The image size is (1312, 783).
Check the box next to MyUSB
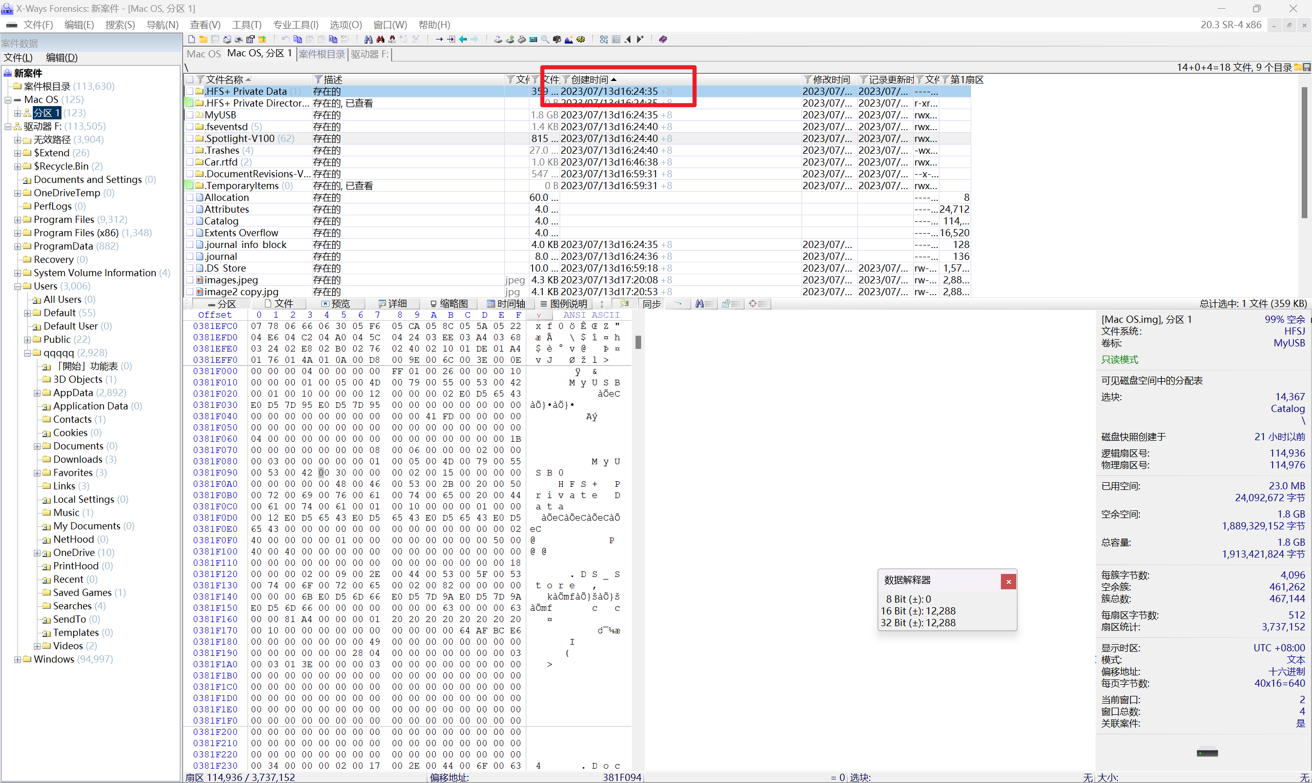[x=190, y=115]
